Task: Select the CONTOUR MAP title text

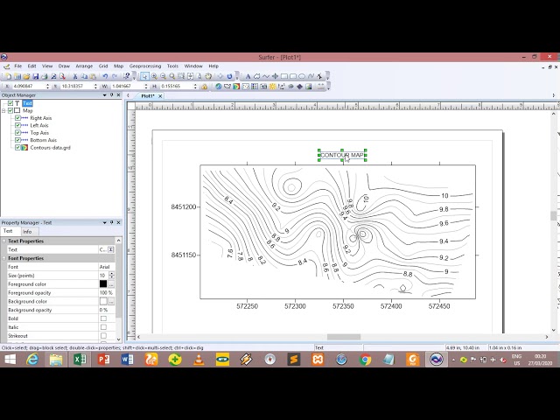Action: point(342,155)
